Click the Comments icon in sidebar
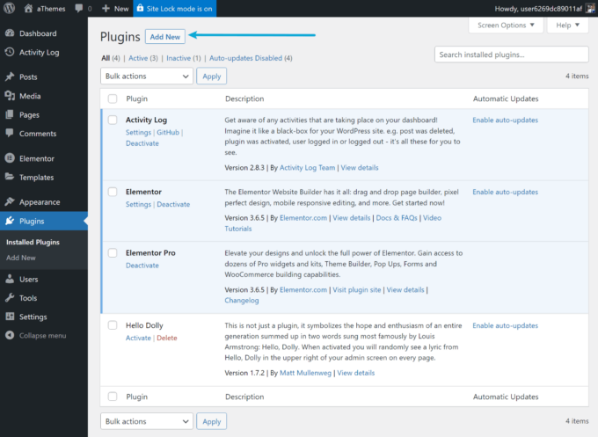 (10, 133)
